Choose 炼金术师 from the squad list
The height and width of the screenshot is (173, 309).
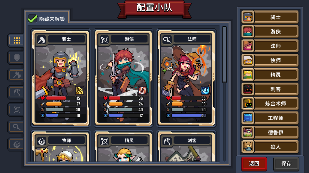tap(270, 104)
